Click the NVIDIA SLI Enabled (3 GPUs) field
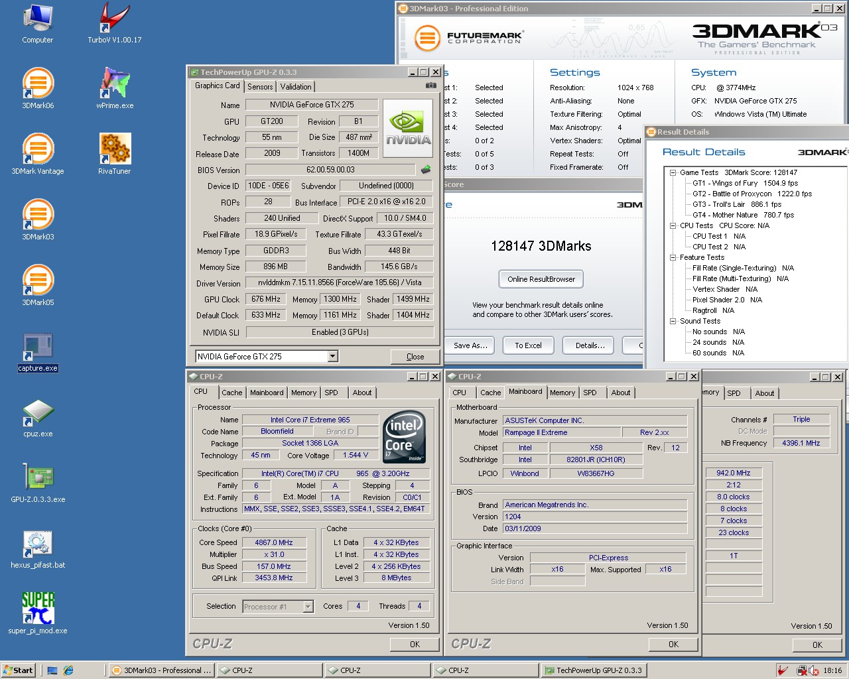This screenshot has width=849, height=679. [x=340, y=332]
